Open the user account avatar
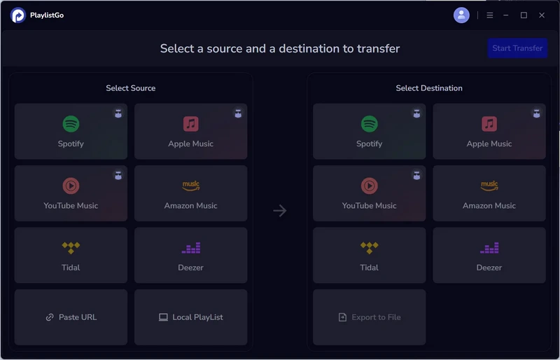This screenshot has width=560, height=360. tap(461, 15)
